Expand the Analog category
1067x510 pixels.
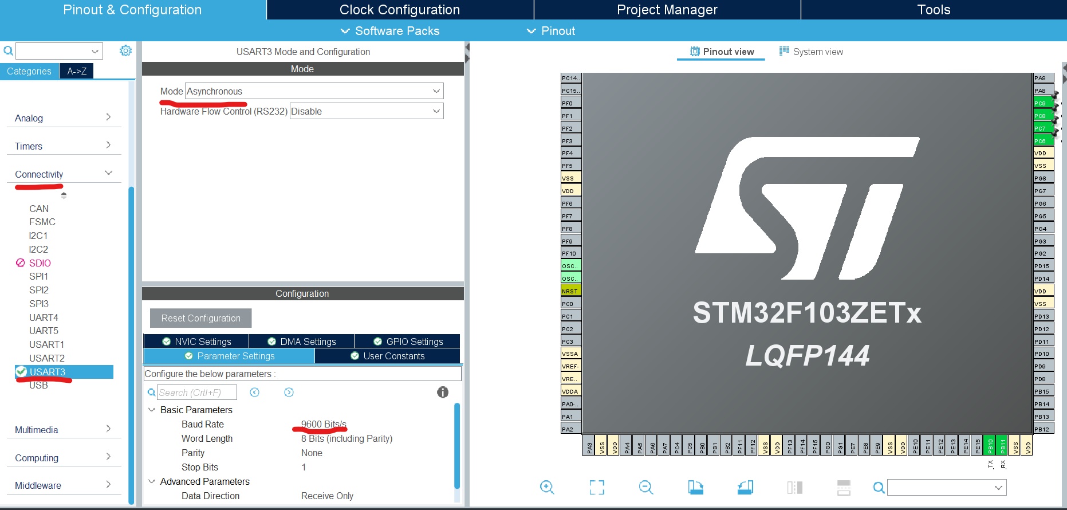tap(64, 117)
